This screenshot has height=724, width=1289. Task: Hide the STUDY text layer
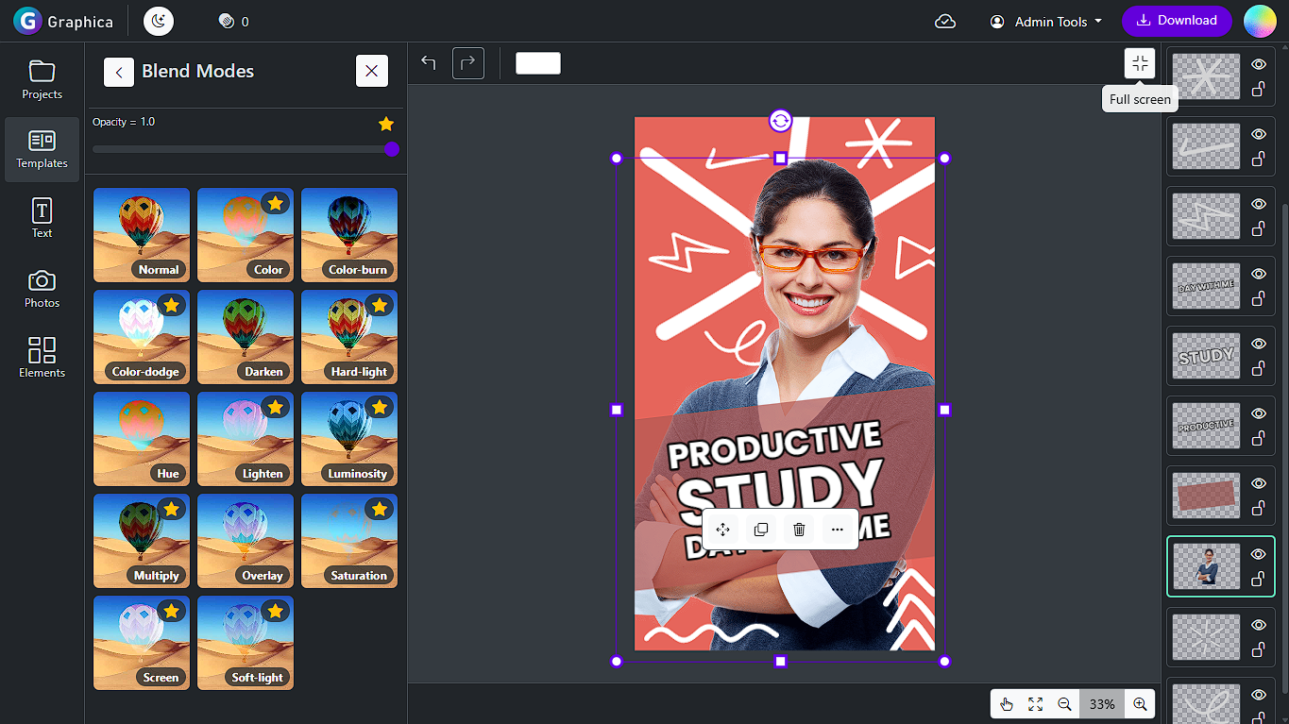[x=1258, y=344]
